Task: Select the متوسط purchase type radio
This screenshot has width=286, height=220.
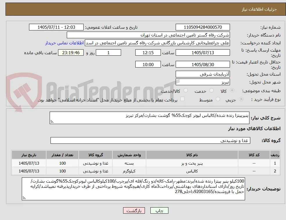Action: 218,99
